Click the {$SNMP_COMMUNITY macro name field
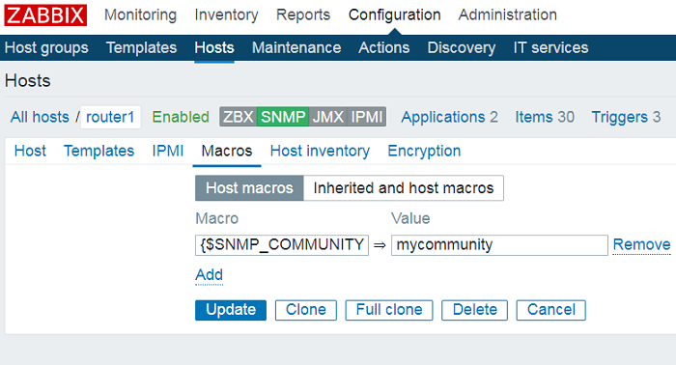 pyautogui.click(x=282, y=245)
